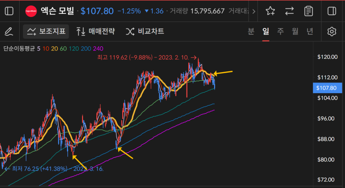This screenshot has width=345, height=188.
Task: Switch to 주 weekly timeframe
Action: click(x=280, y=31)
